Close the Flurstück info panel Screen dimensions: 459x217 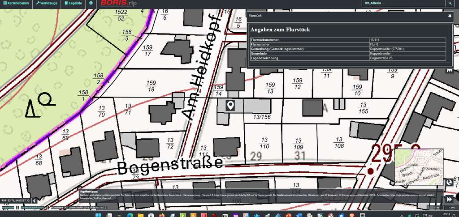point(450,16)
